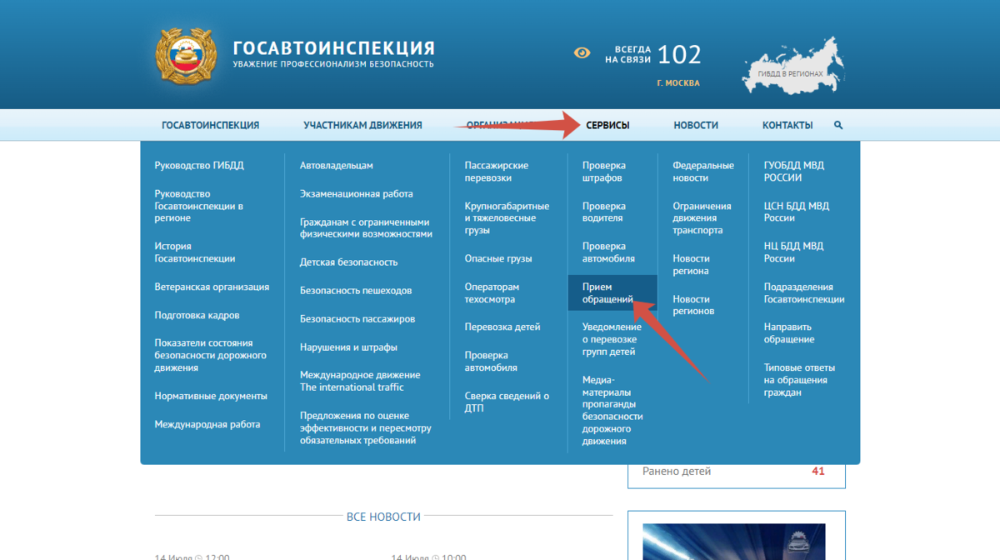
Task: Click the search magnifier icon
Action: point(838,125)
